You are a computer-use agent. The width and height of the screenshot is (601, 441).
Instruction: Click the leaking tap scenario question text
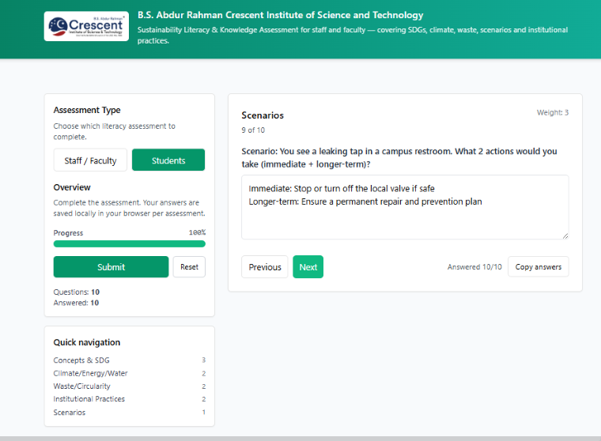pos(399,157)
